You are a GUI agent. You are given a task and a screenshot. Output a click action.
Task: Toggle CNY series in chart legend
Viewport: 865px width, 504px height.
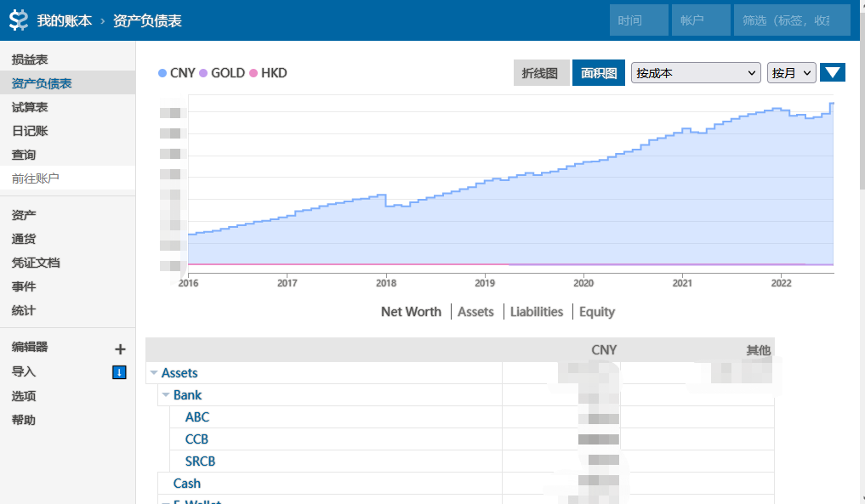[177, 73]
